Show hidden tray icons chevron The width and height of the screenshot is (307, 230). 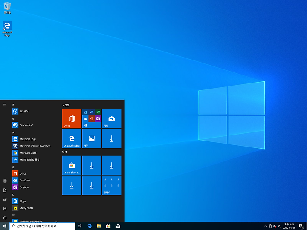[266, 226]
